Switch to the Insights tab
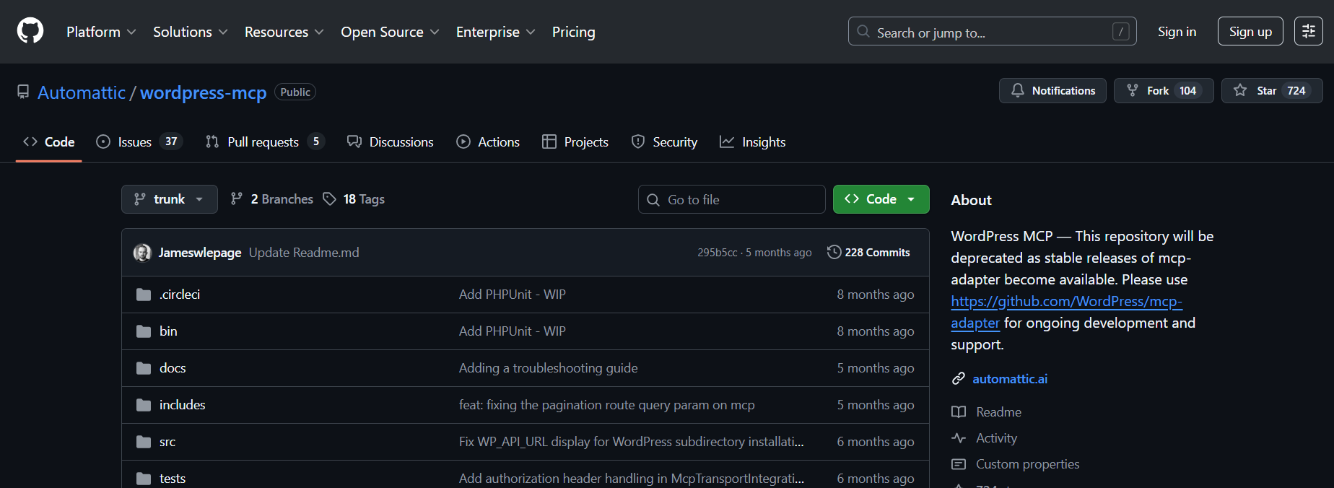Viewport: 1334px width, 488px height. (x=753, y=142)
